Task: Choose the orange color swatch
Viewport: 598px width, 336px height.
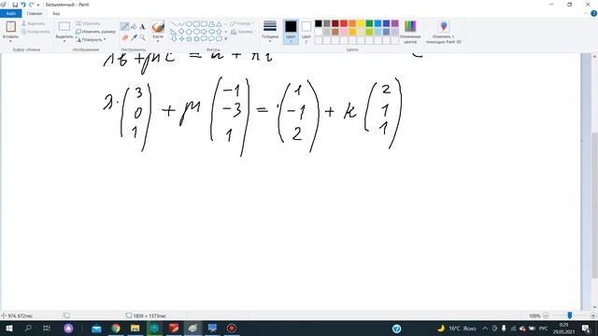Action: [352, 23]
